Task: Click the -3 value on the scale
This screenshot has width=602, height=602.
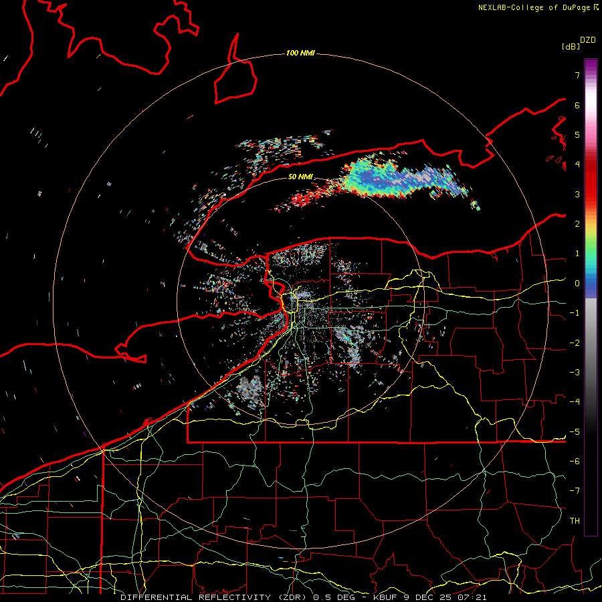Action: pos(575,373)
